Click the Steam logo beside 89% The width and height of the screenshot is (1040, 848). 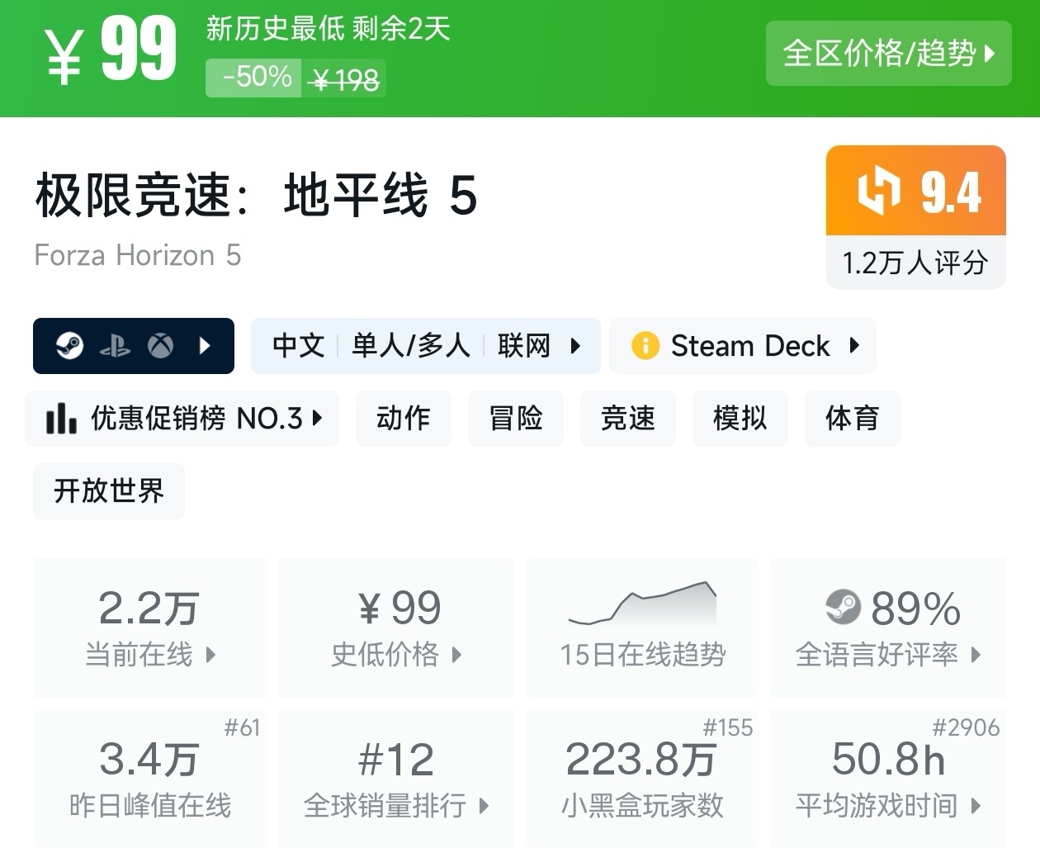[x=843, y=608]
